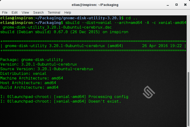Open the Search menu
Viewport: 190px width, 127px height.
38,12
